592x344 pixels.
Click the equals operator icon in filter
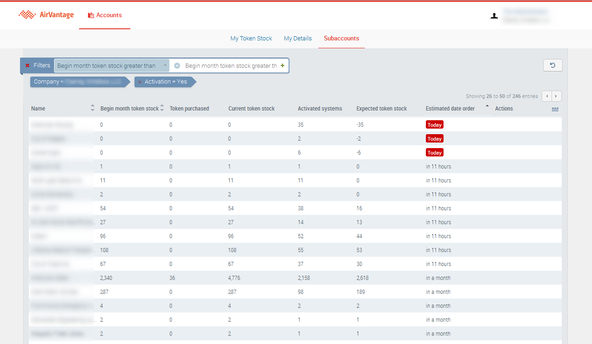[x=177, y=66]
